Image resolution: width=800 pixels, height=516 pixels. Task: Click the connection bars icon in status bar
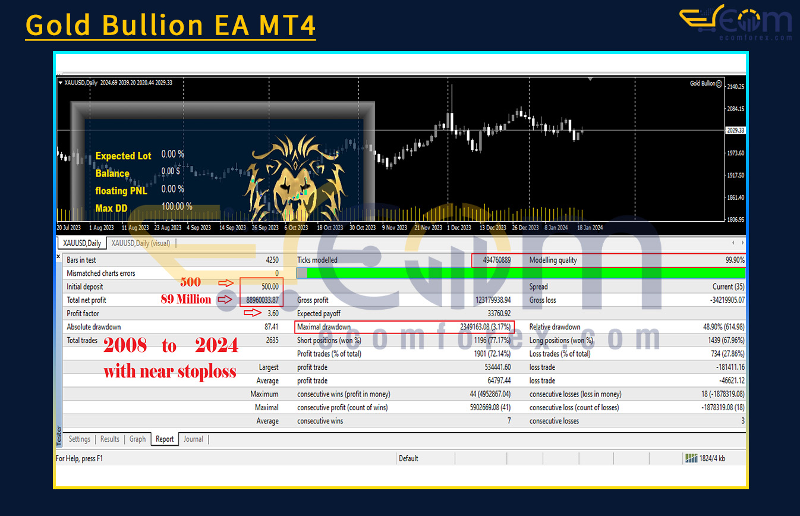[691, 458]
